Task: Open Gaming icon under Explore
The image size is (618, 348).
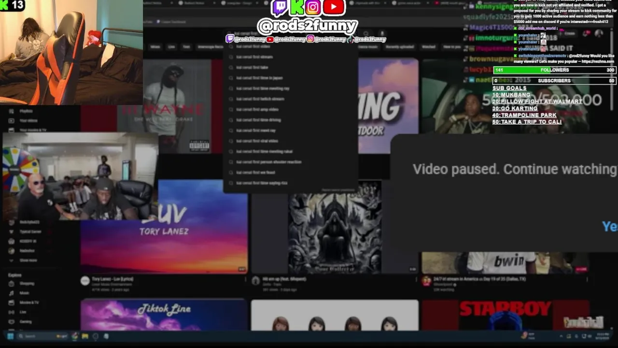Action: (x=11, y=321)
